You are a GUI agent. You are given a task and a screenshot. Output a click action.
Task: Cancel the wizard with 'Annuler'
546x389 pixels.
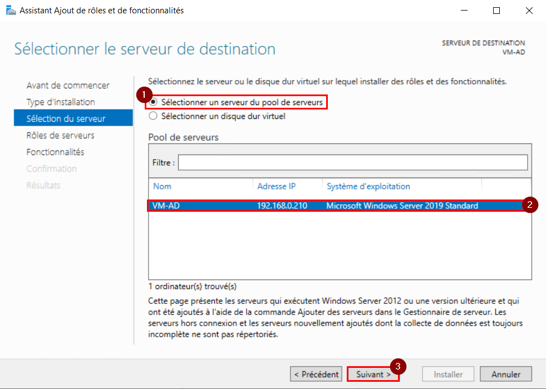pos(505,374)
